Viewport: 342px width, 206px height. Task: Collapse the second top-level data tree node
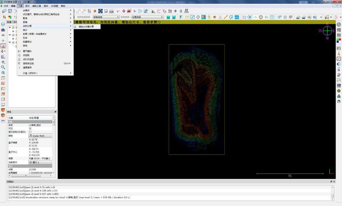(10, 35)
